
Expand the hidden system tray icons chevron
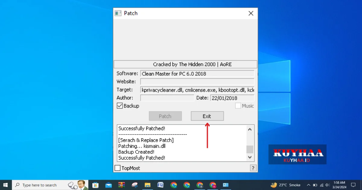[x=308, y=185]
